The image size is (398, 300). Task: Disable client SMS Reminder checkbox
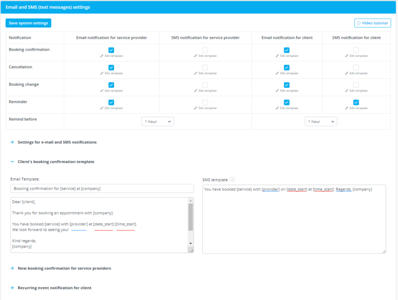[356, 102]
